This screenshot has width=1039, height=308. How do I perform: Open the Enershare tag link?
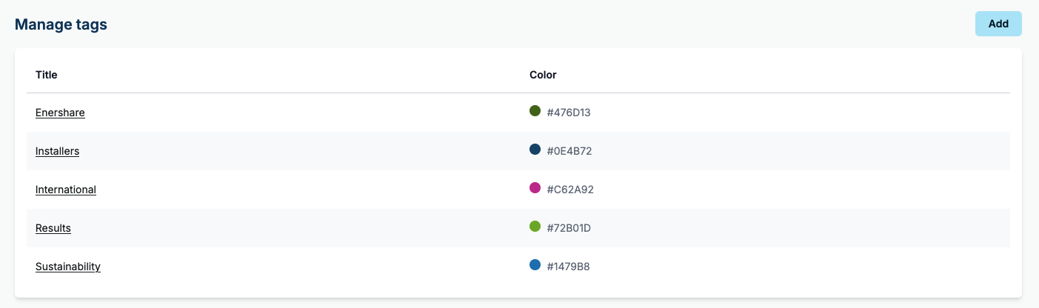60,113
